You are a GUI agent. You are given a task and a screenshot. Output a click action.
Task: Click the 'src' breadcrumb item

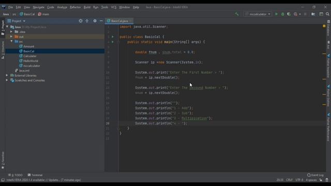coord(14,14)
